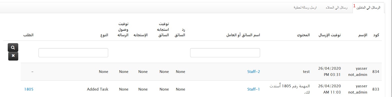This screenshot has height=97, width=392.
Task: Click the كود column header
Action: tap(376, 35)
